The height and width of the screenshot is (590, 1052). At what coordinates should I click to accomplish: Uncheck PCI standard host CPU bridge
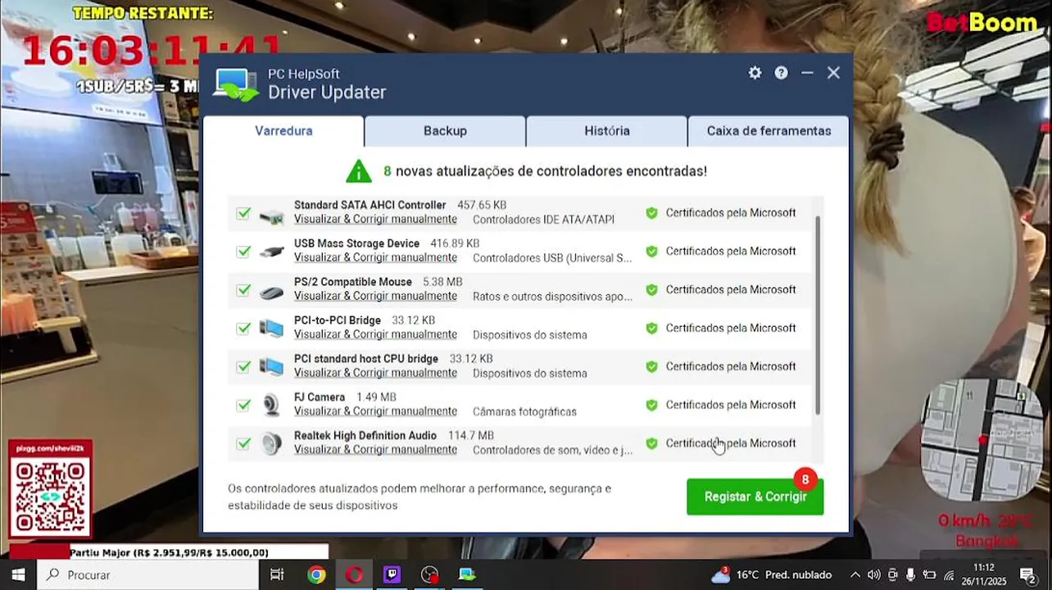click(243, 367)
